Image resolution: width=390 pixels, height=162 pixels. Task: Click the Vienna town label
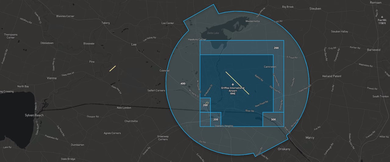(51, 78)
